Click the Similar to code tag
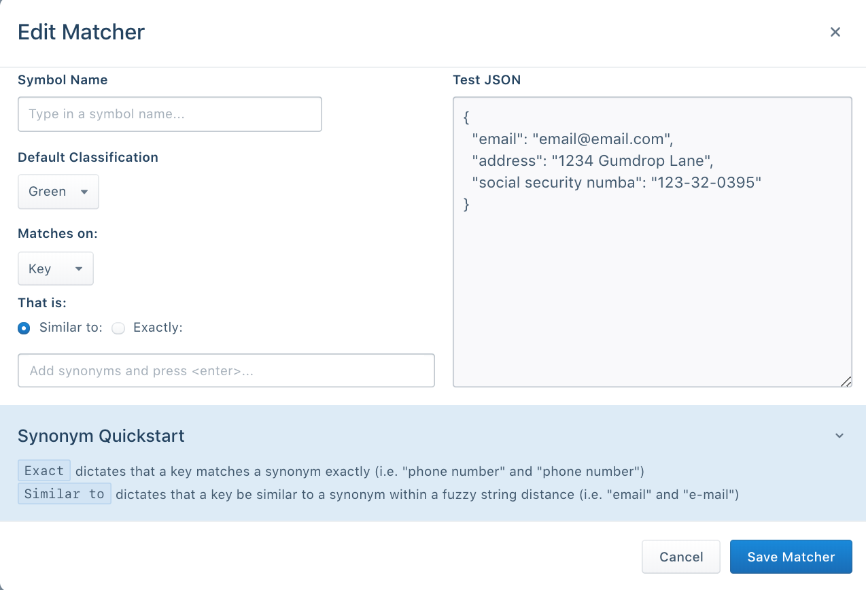The width and height of the screenshot is (866, 590). click(64, 494)
